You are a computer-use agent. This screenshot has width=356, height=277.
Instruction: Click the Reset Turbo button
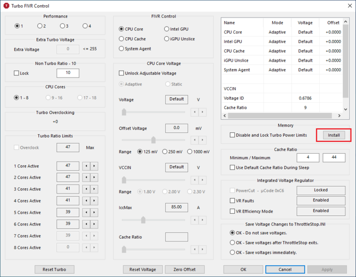point(54,269)
